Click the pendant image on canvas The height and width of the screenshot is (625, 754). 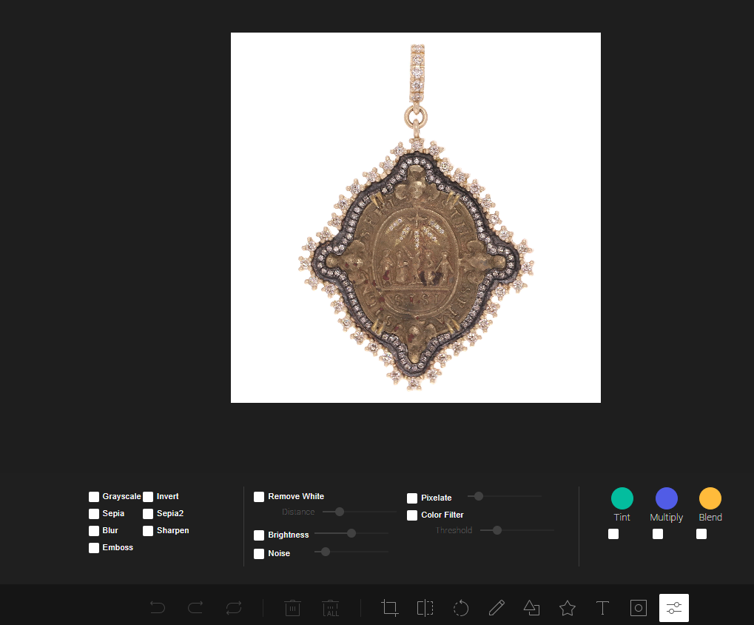pos(416,218)
